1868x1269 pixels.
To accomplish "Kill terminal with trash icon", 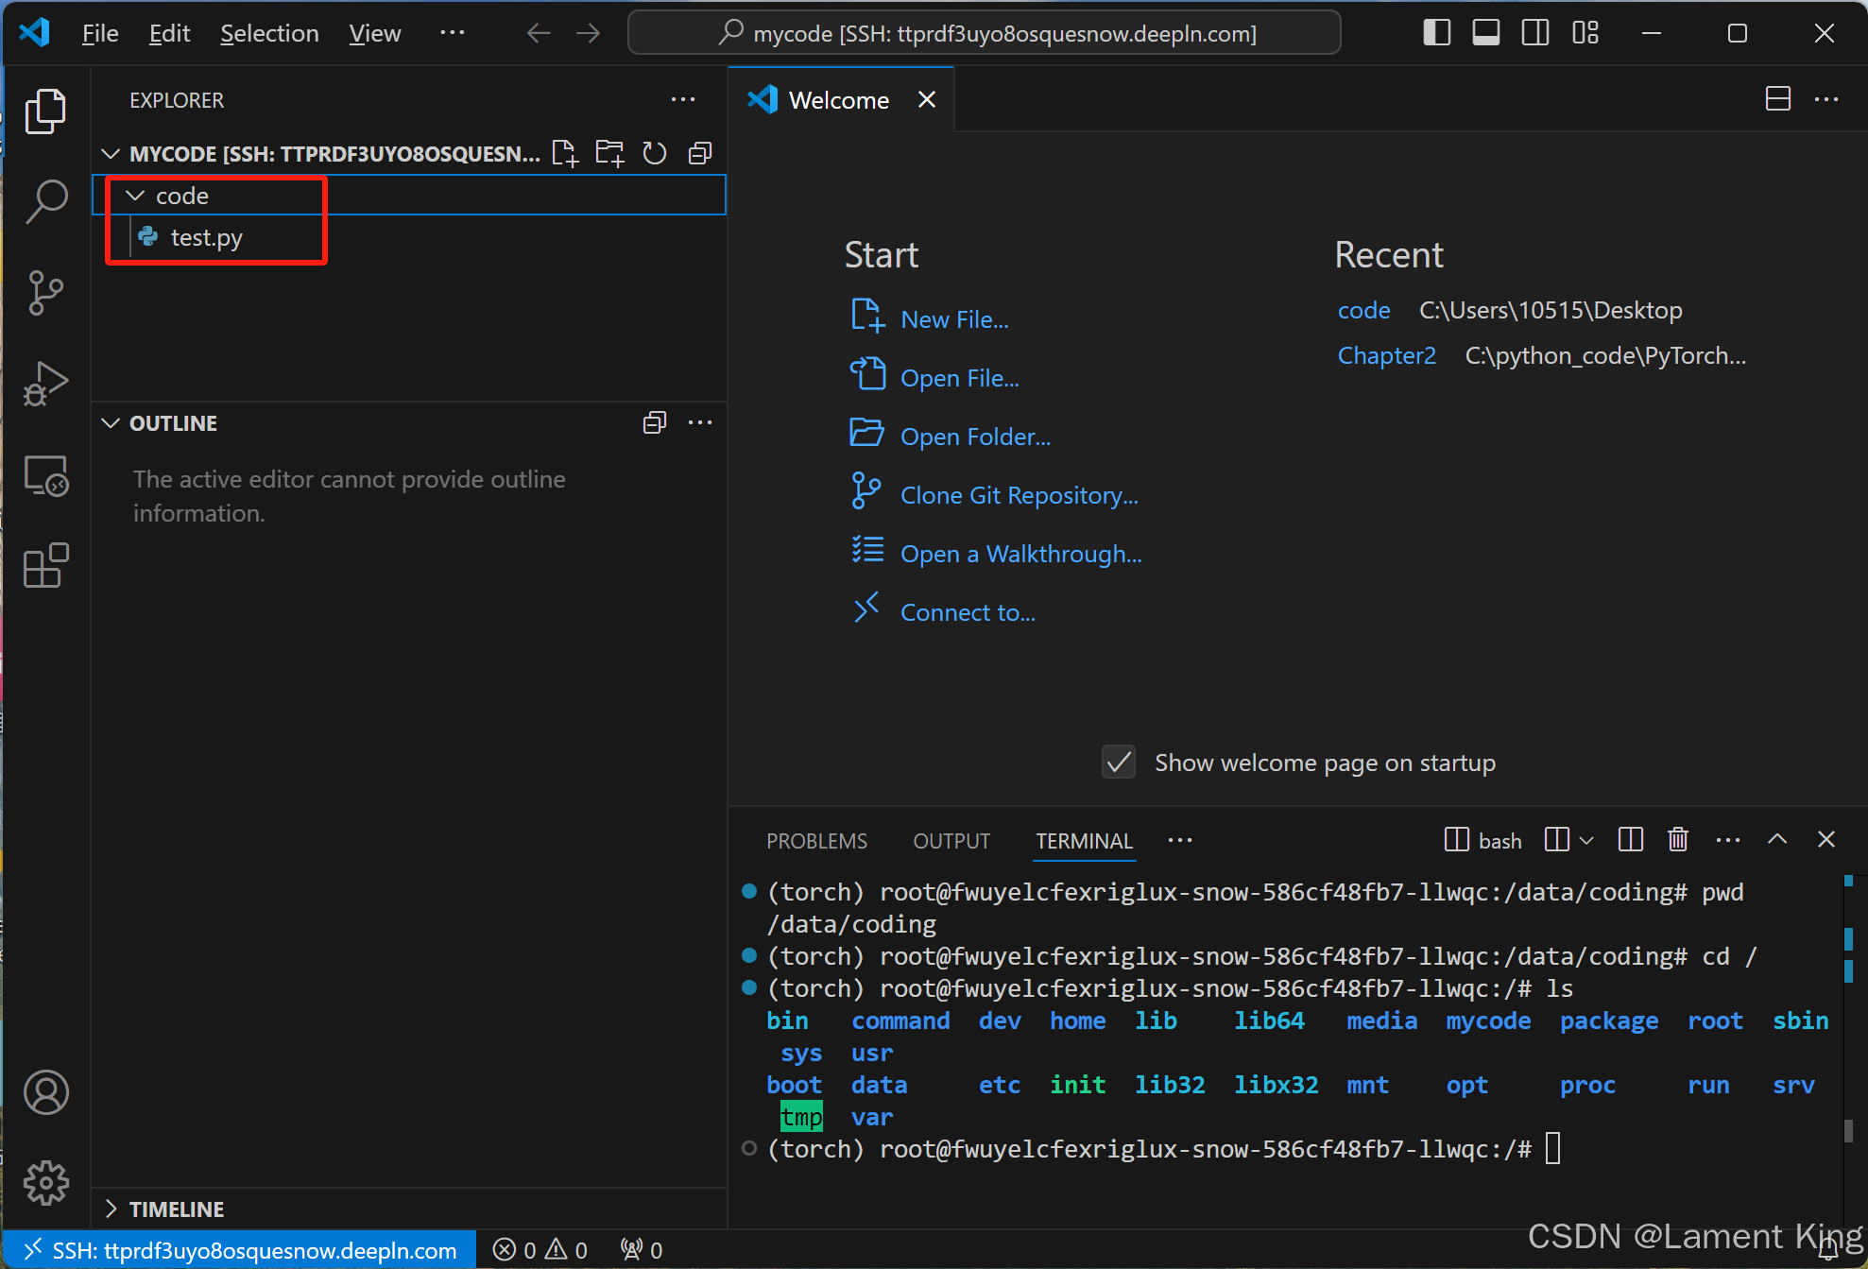I will point(1677,840).
